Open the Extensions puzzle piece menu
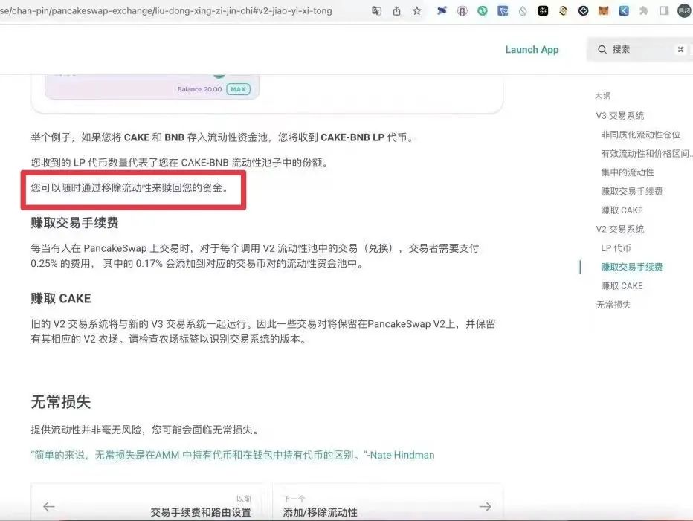This screenshot has width=693, height=521. [x=644, y=11]
